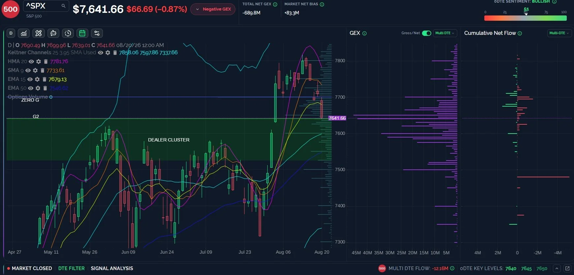Image resolution: width=574 pixels, height=275 pixels.
Task: Click the ^SPX ticker search field
Action: [x=46, y=6]
